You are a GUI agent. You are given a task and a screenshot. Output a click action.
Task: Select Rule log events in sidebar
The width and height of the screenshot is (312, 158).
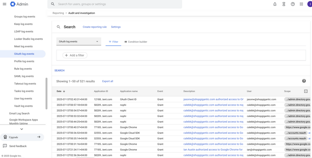23,69
